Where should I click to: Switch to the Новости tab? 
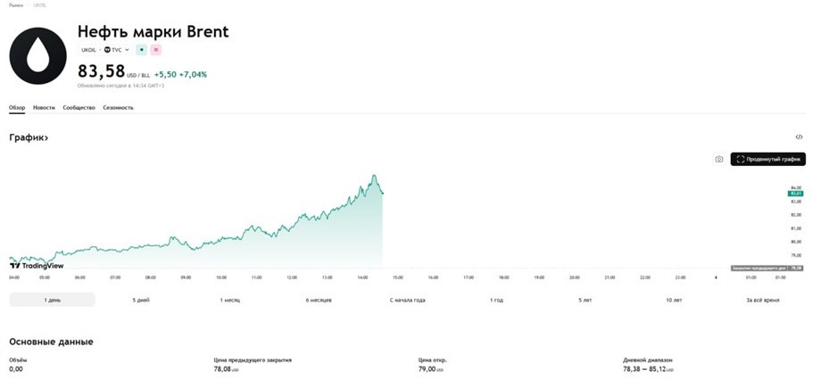click(44, 107)
